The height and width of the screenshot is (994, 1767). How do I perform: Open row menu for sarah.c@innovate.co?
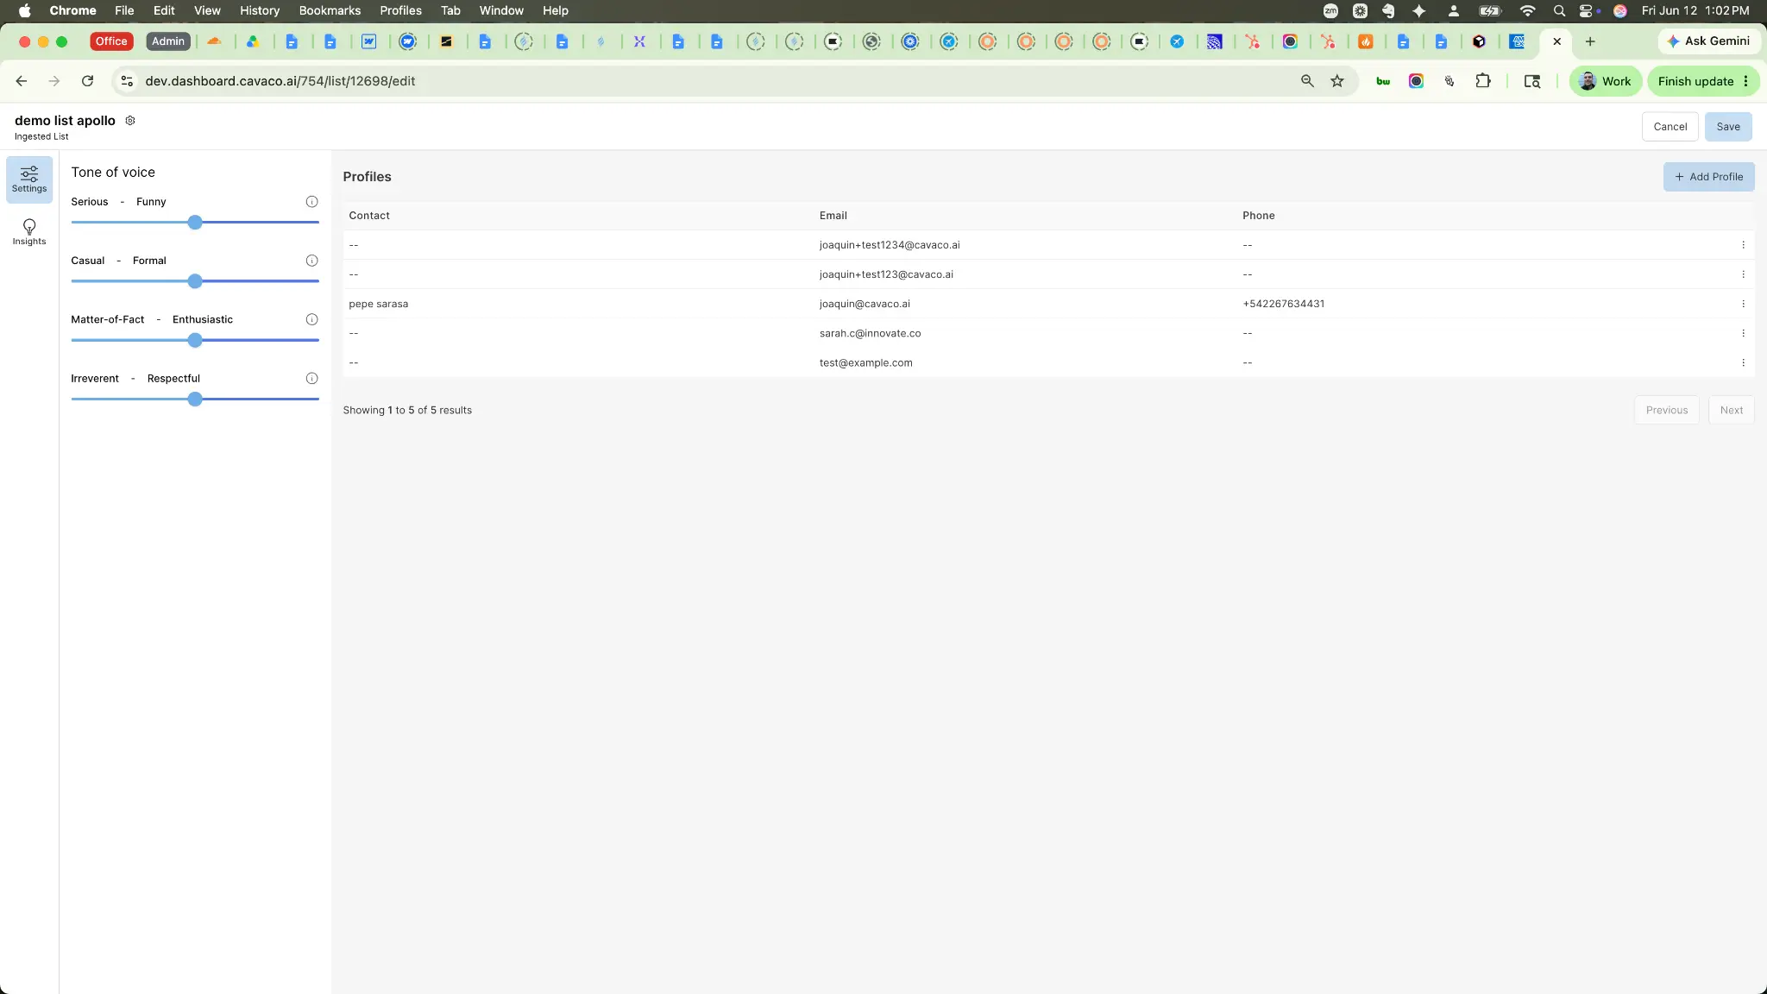1743,333
